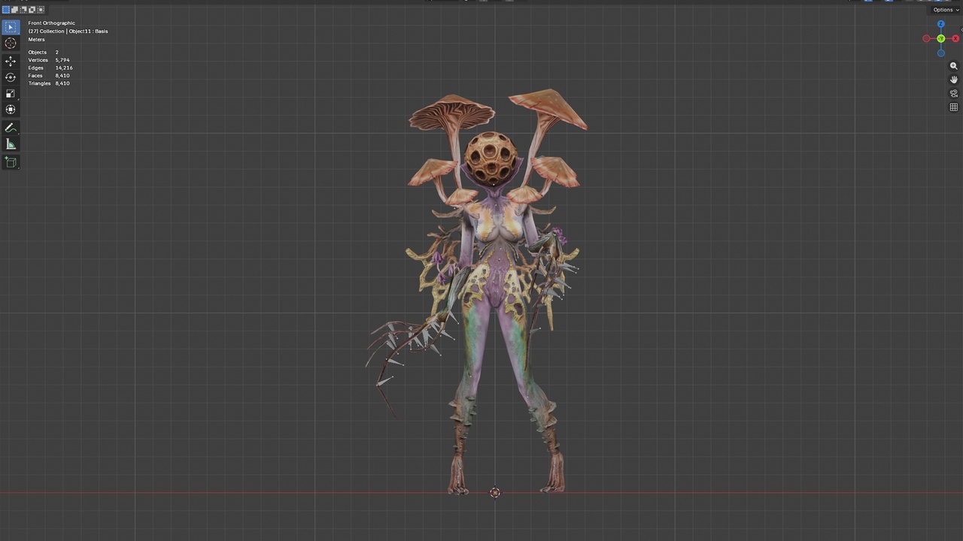Click the 'Faces' statistics row
The image size is (963, 541).
49,76
